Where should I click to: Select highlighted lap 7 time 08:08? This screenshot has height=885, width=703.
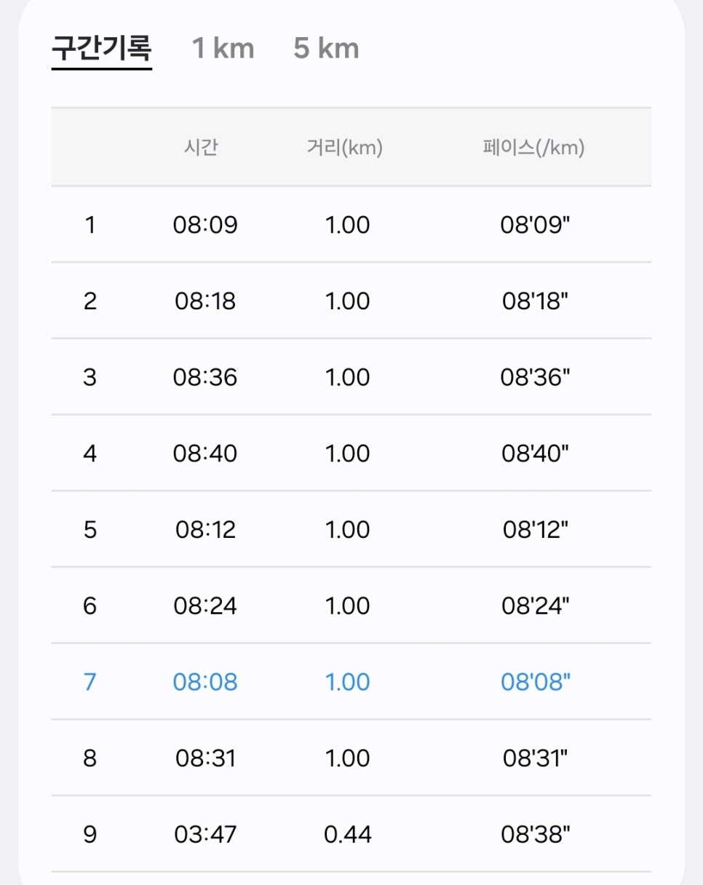tap(205, 682)
